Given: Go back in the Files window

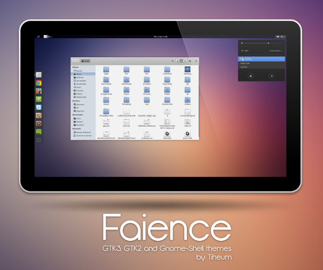Looking at the screenshot, I should coord(74,61).
